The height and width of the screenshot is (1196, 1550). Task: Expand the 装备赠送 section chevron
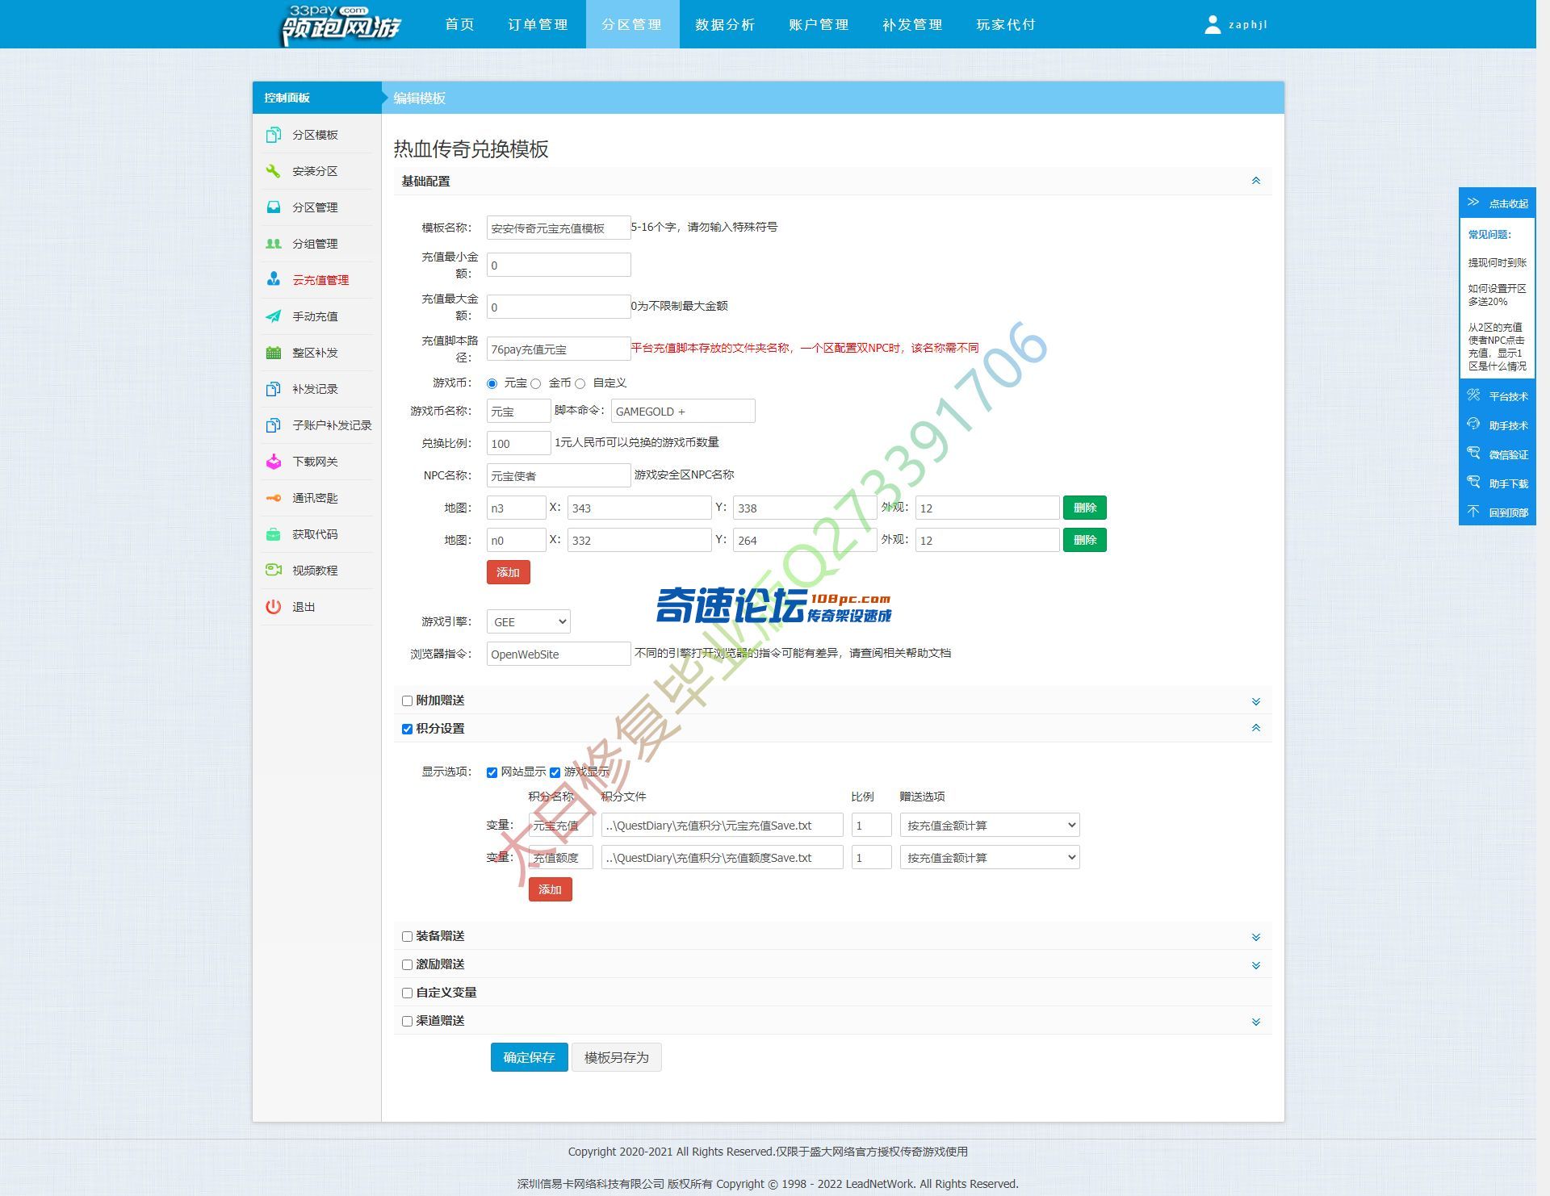(1256, 938)
